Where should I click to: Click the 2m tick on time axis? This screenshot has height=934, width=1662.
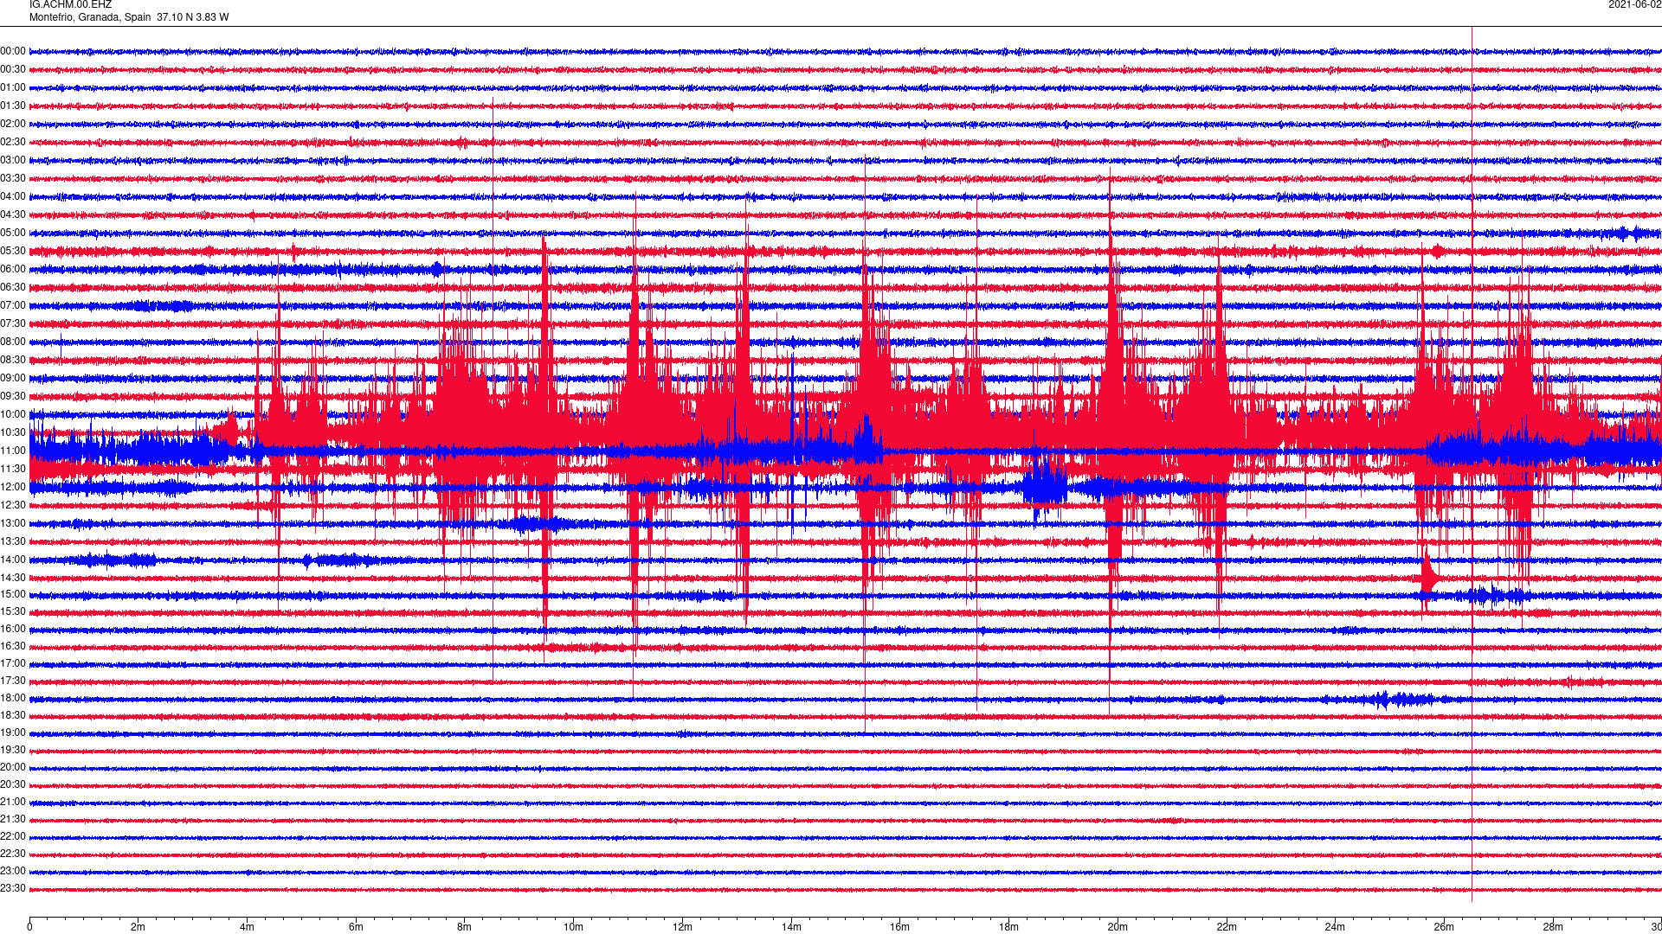point(138,927)
